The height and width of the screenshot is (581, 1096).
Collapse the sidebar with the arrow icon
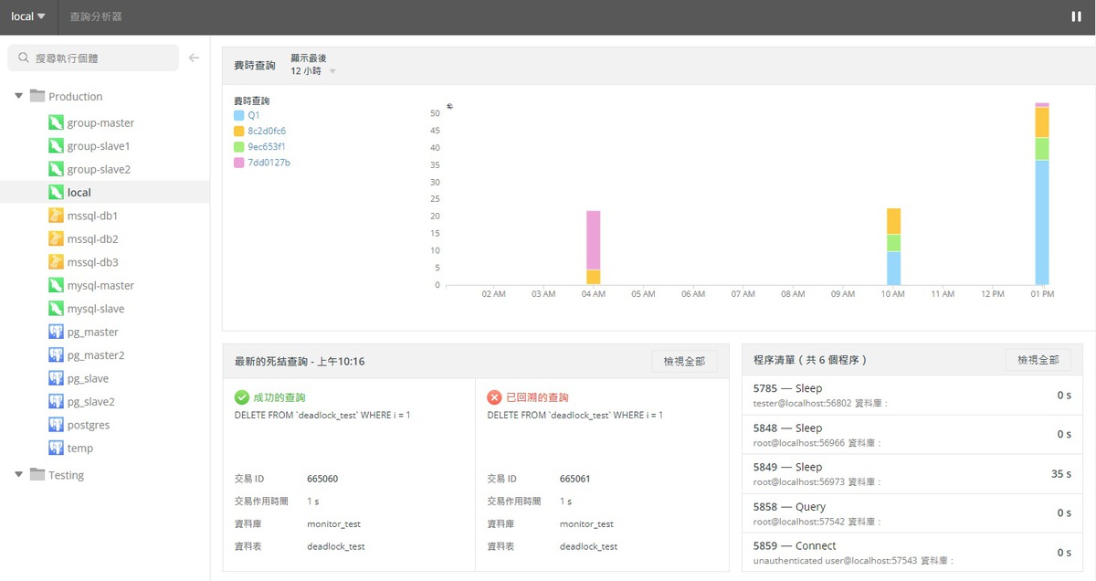pos(194,57)
